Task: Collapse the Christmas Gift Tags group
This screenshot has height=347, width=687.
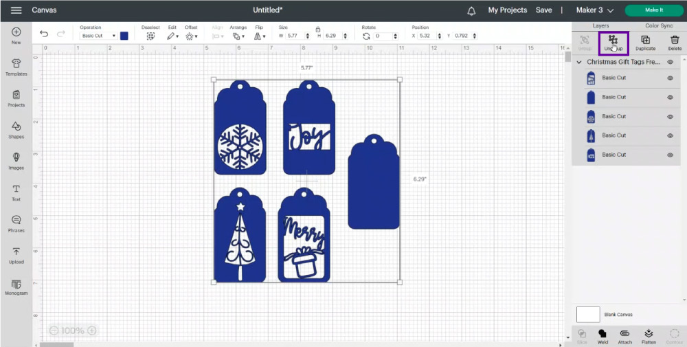Action: 579,63
